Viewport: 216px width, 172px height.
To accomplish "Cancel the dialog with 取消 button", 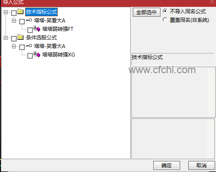I will [201, 166].
